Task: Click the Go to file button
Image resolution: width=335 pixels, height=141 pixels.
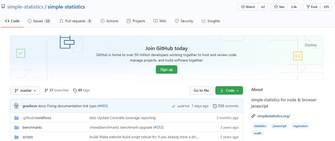Action: tap(201, 91)
